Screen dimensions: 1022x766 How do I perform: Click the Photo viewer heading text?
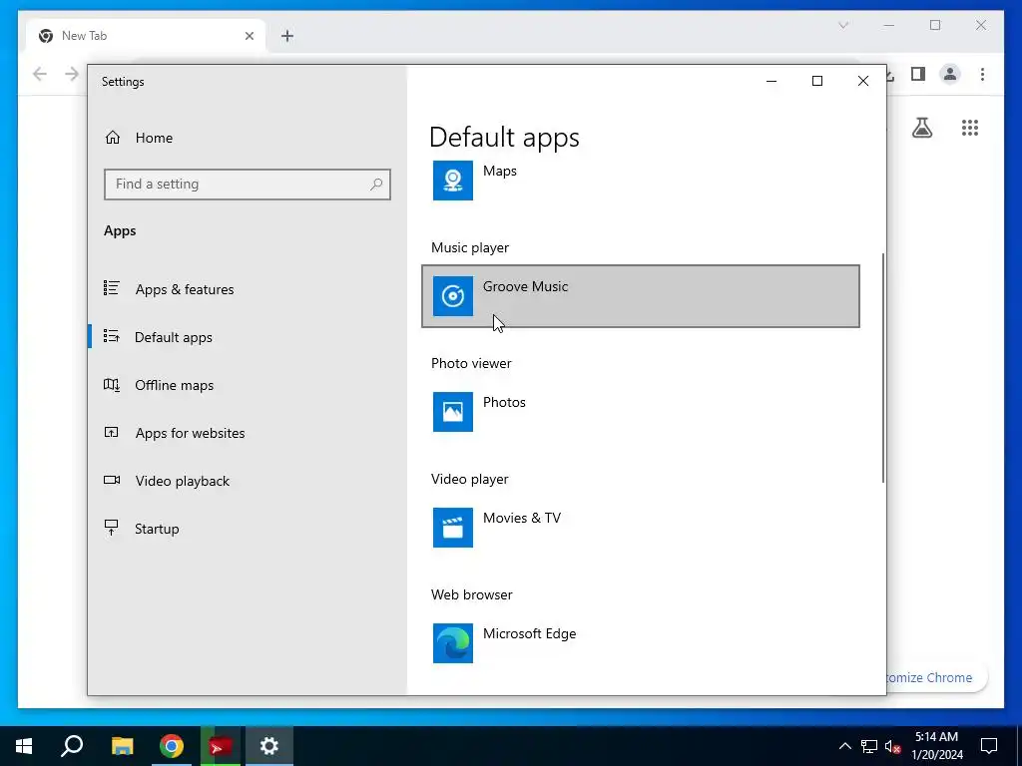pyautogui.click(x=471, y=363)
